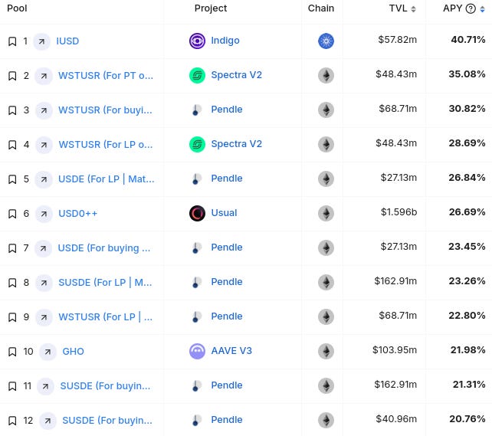Screen dimensions: 492x436
Task: Bookmark the GHO pool
Action: (x=12, y=352)
